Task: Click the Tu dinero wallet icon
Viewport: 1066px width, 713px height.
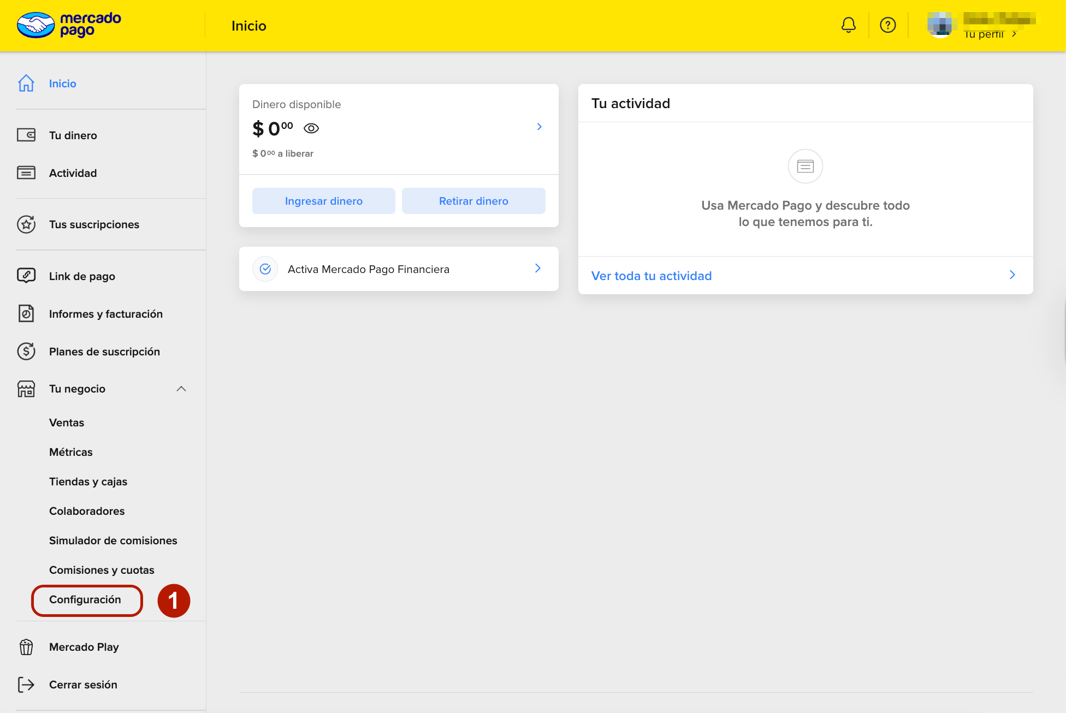Action: (x=26, y=135)
